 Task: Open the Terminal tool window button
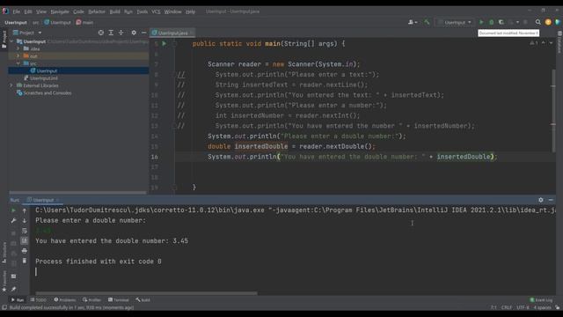coord(118,299)
